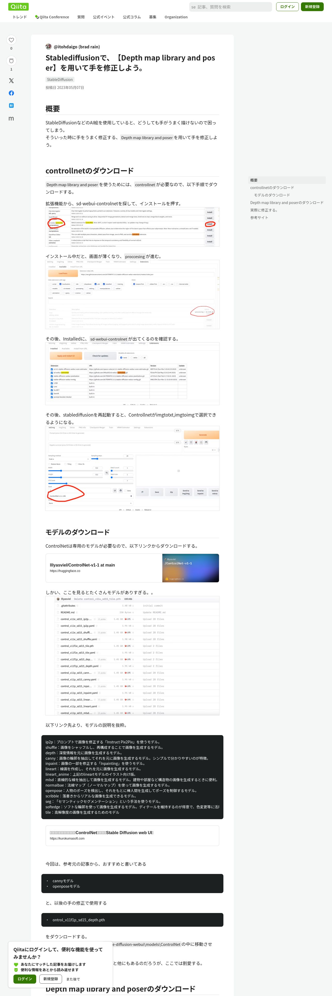The image size is (332, 996).
Task: Click the openposeモデル code line
Action: click(x=66, y=886)
